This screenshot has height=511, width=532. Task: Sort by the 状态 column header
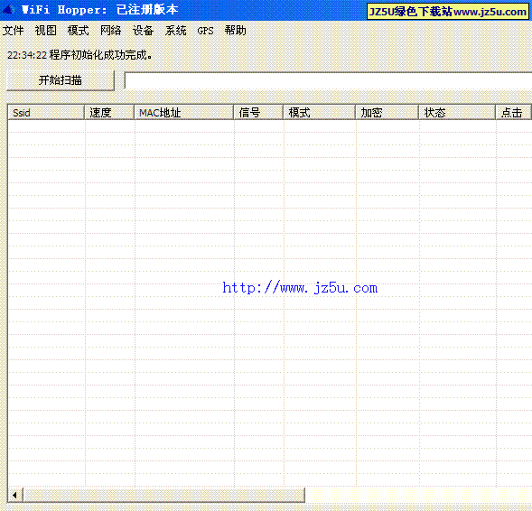click(x=457, y=112)
